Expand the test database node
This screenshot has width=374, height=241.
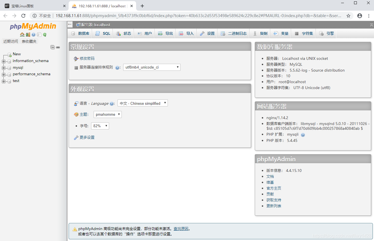(x=3, y=81)
